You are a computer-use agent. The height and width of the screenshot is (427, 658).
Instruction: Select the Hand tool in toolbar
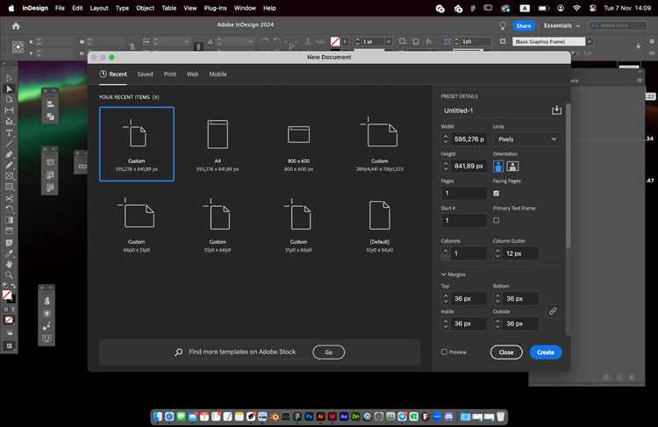[x=9, y=263]
